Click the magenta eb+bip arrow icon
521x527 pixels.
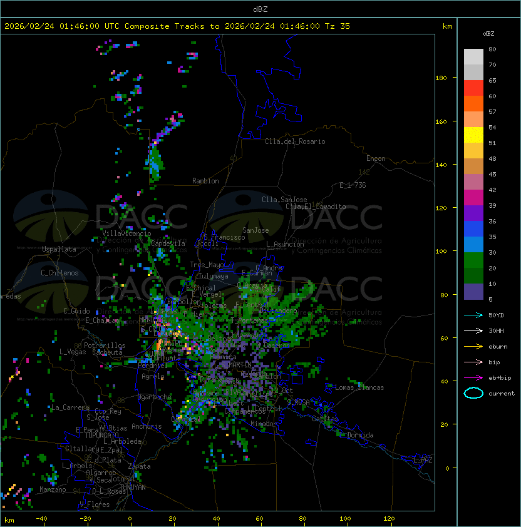pos(473,378)
